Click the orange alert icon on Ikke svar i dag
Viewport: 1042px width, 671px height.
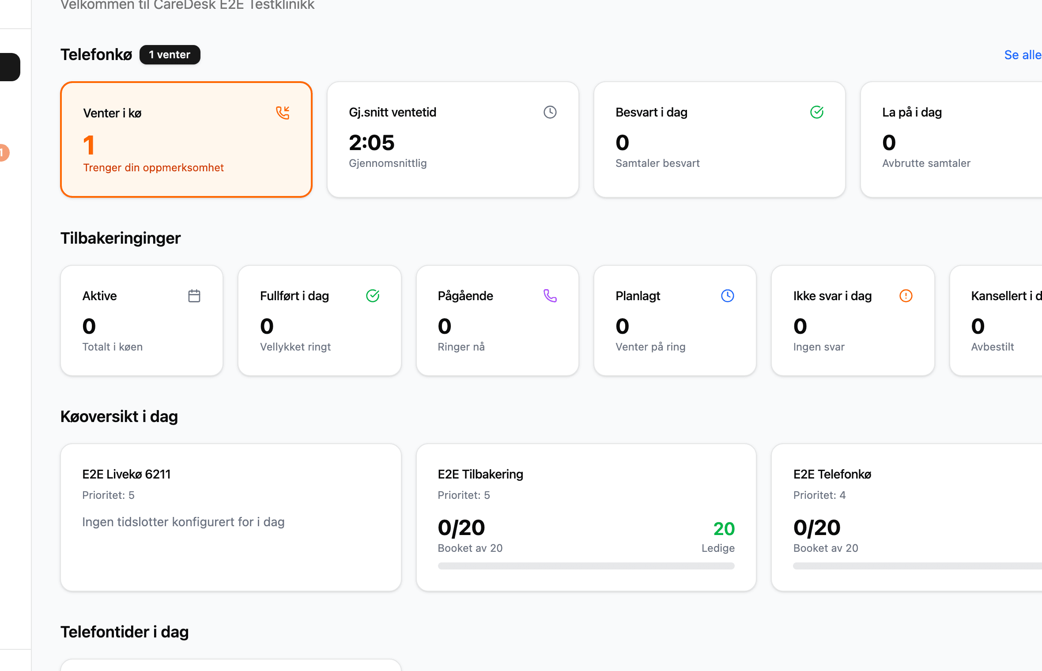906,296
